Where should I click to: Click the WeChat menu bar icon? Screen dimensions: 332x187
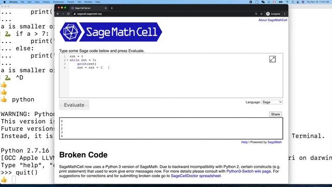263,2
